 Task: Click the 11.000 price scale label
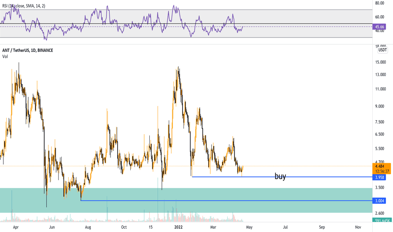(x=380, y=89)
